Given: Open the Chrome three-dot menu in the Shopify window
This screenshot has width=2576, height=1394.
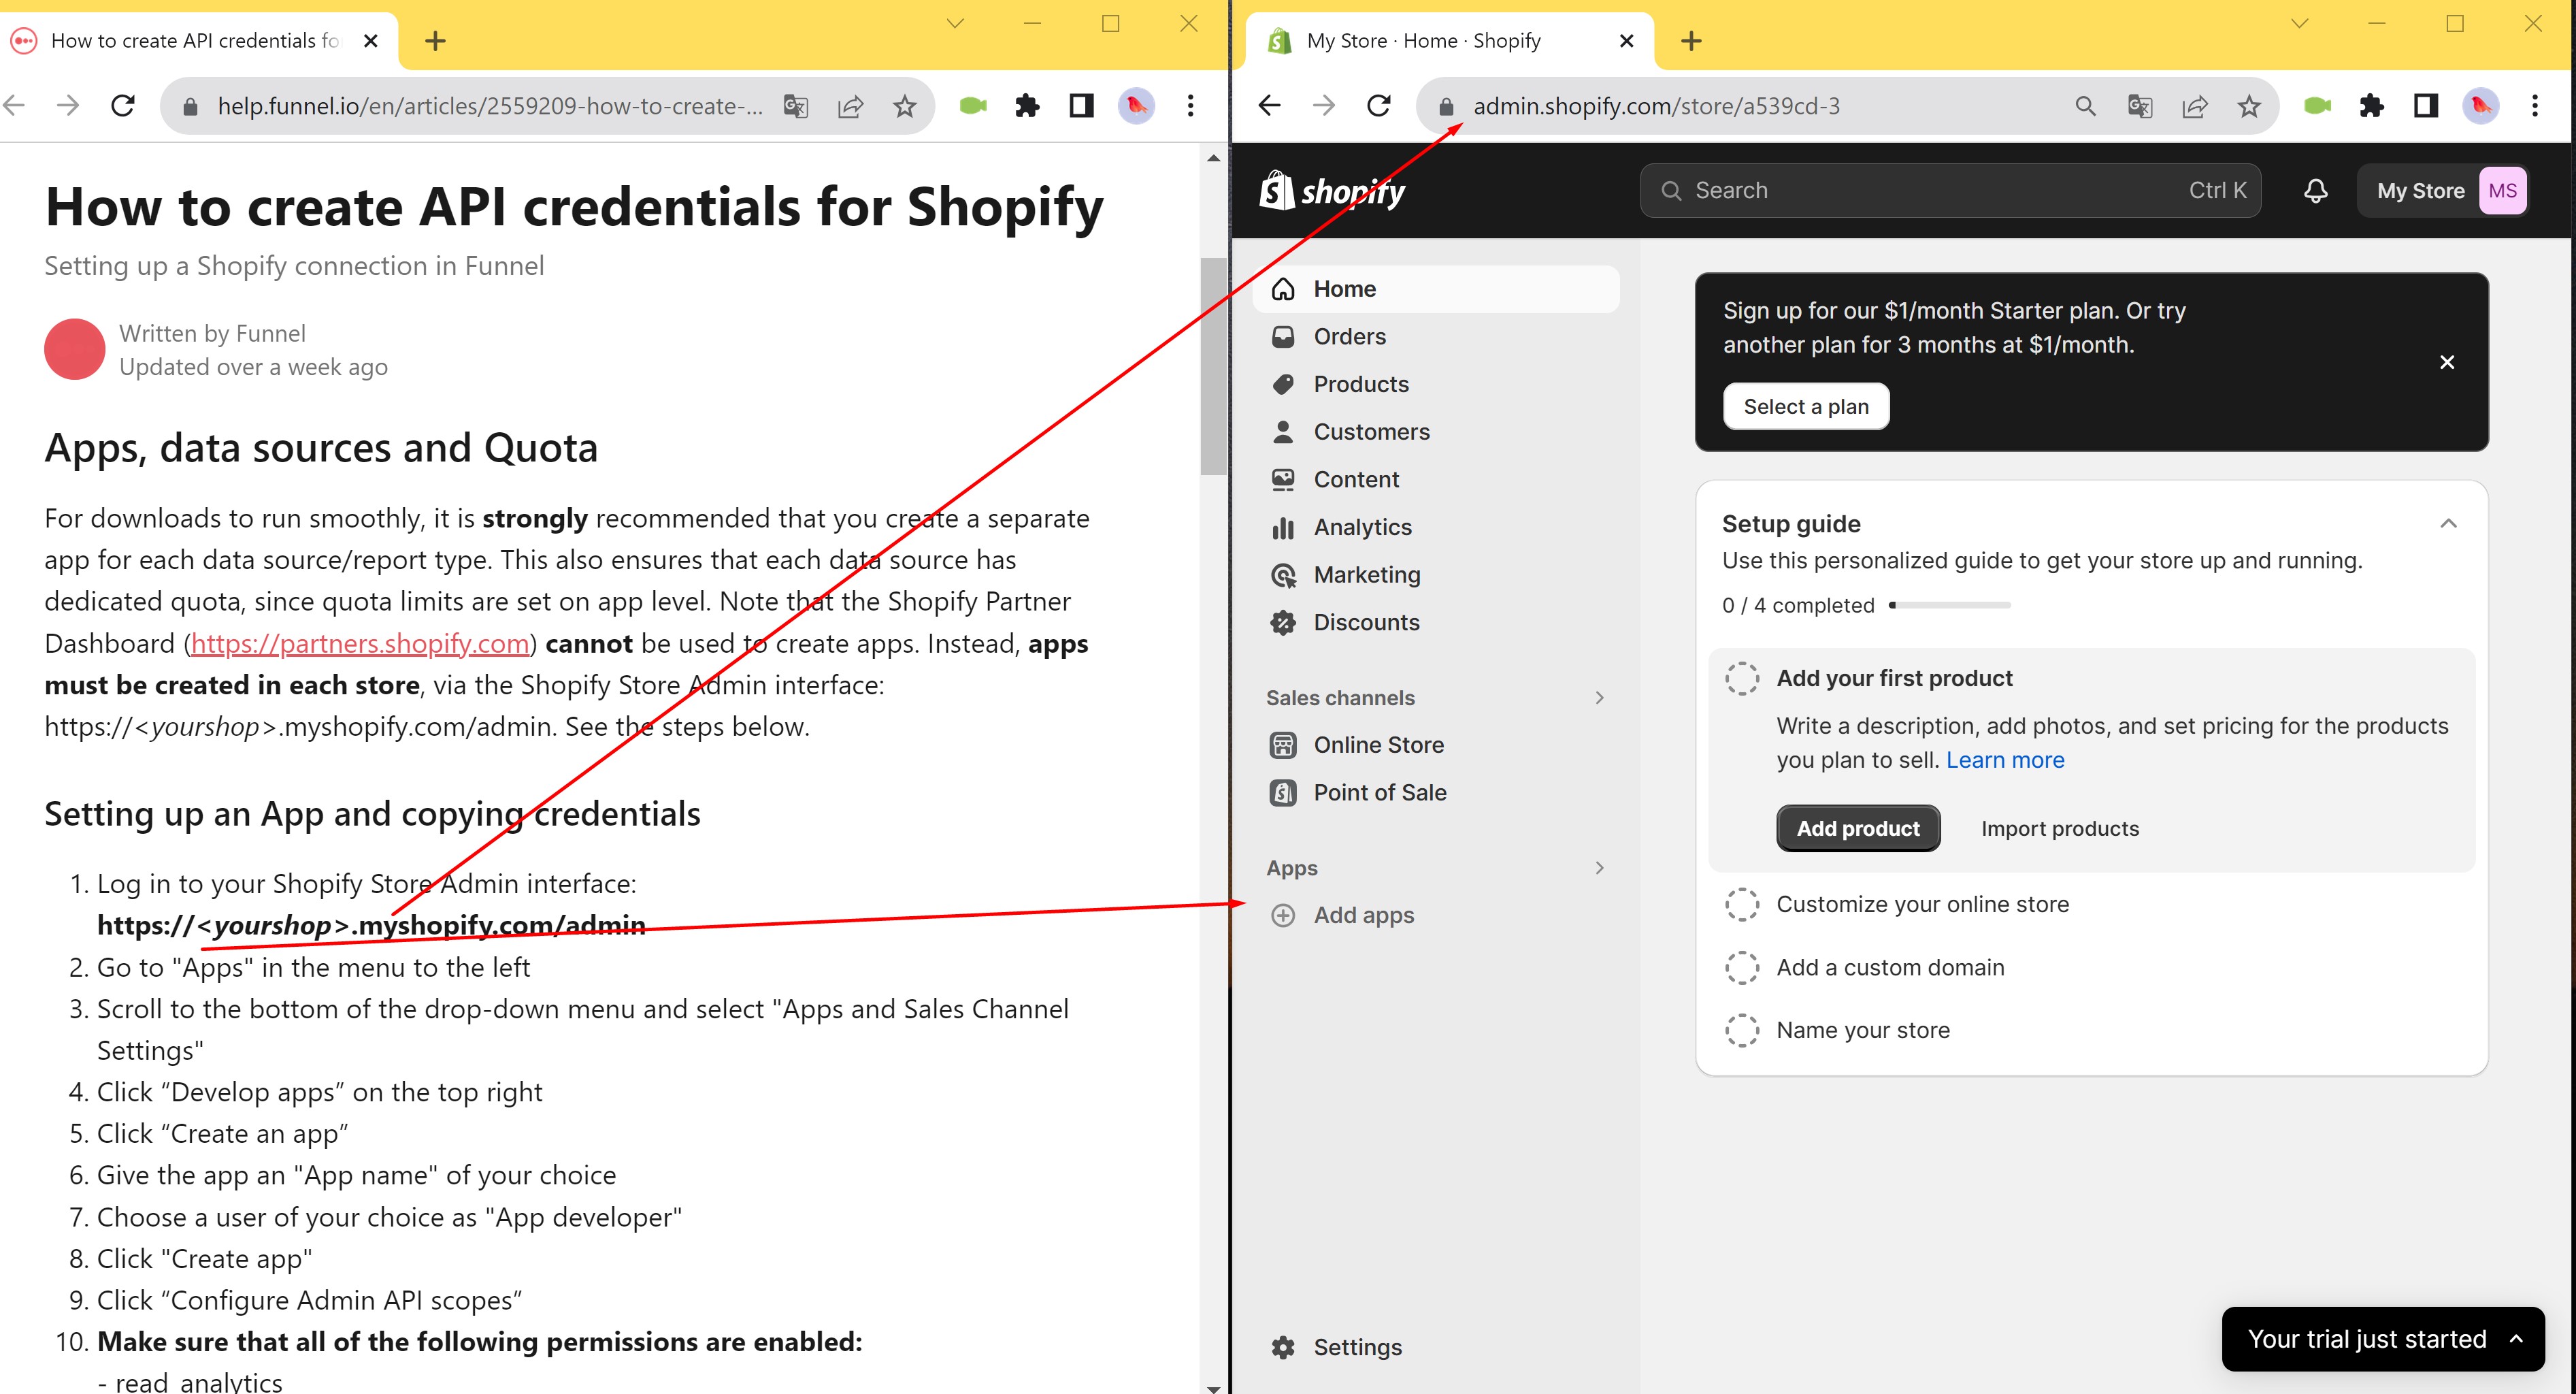Looking at the screenshot, I should click(x=2534, y=105).
